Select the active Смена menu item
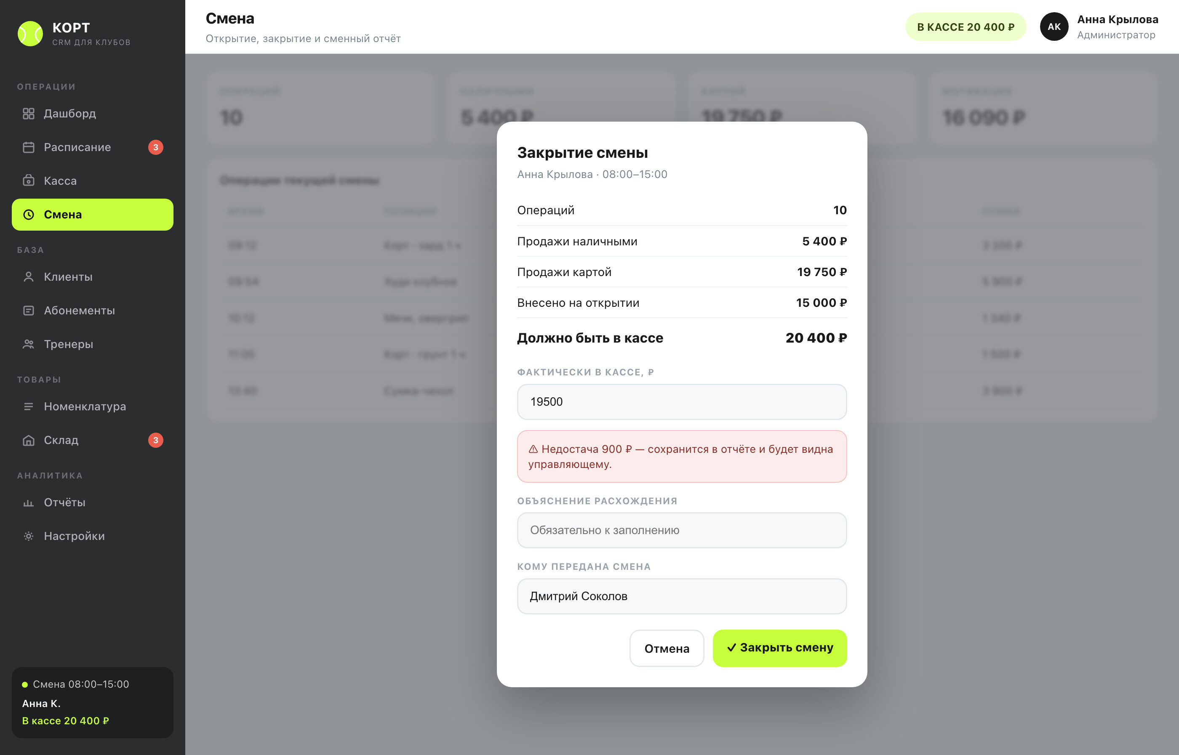 (x=92, y=215)
